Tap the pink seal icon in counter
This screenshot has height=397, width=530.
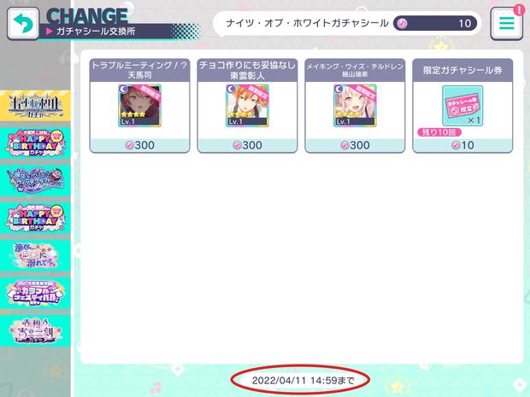pyautogui.click(x=402, y=23)
